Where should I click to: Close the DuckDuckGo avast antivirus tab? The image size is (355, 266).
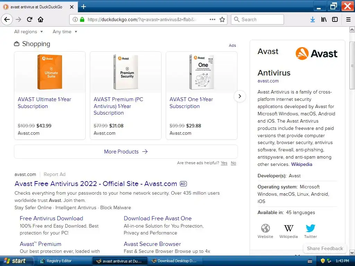pyautogui.click(x=71, y=7)
